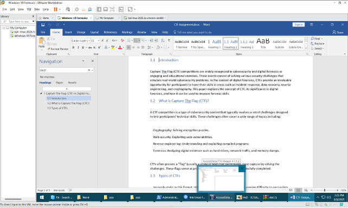Click the Word Save icon in quick access toolbar
This screenshot has width=348, height=208.
tap(43, 24)
